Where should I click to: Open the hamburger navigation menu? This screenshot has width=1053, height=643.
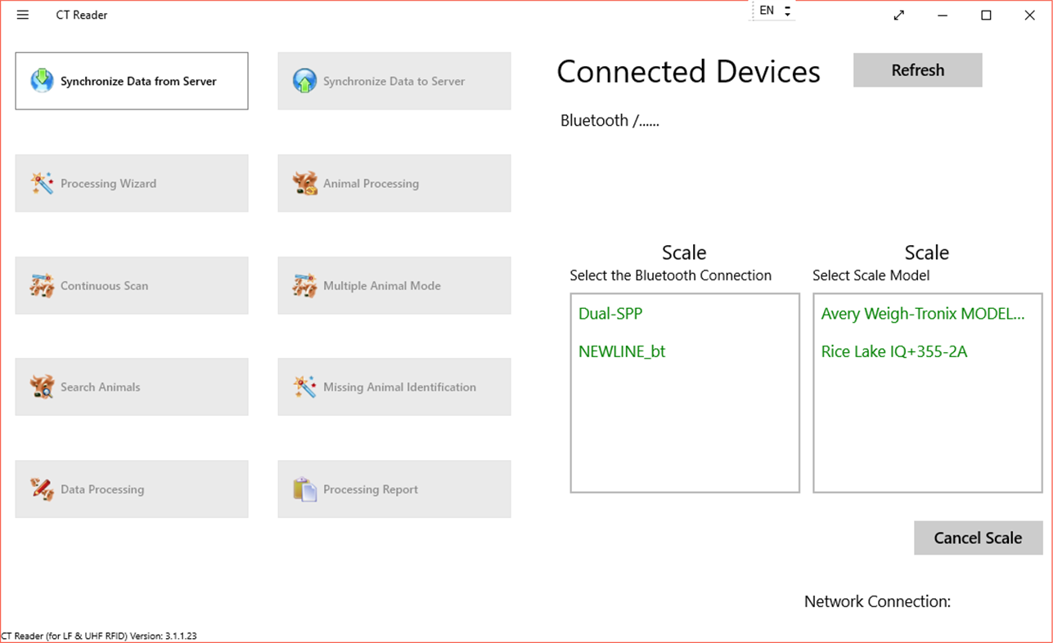(22, 14)
